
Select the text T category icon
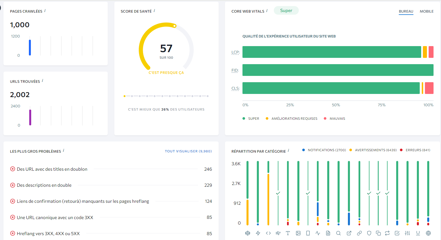pyautogui.click(x=288, y=233)
